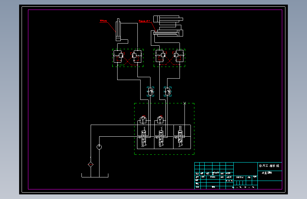Click the red leader label for horizontal cylinder

coord(145,21)
